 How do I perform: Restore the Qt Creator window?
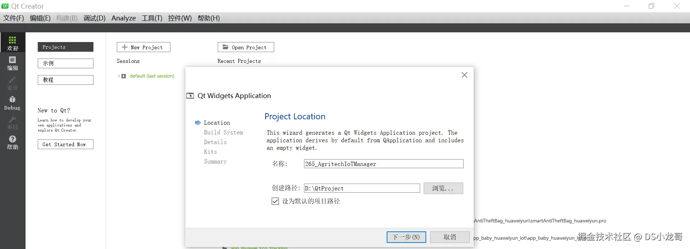[x=651, y=6]
